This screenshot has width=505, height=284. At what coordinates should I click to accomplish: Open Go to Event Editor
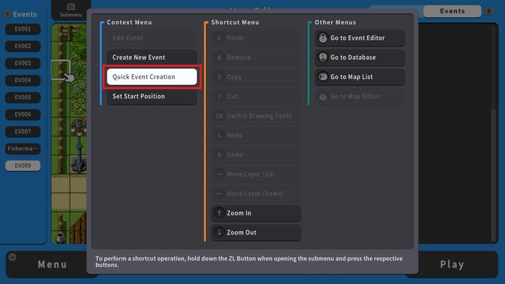click(x=359, y=38)
